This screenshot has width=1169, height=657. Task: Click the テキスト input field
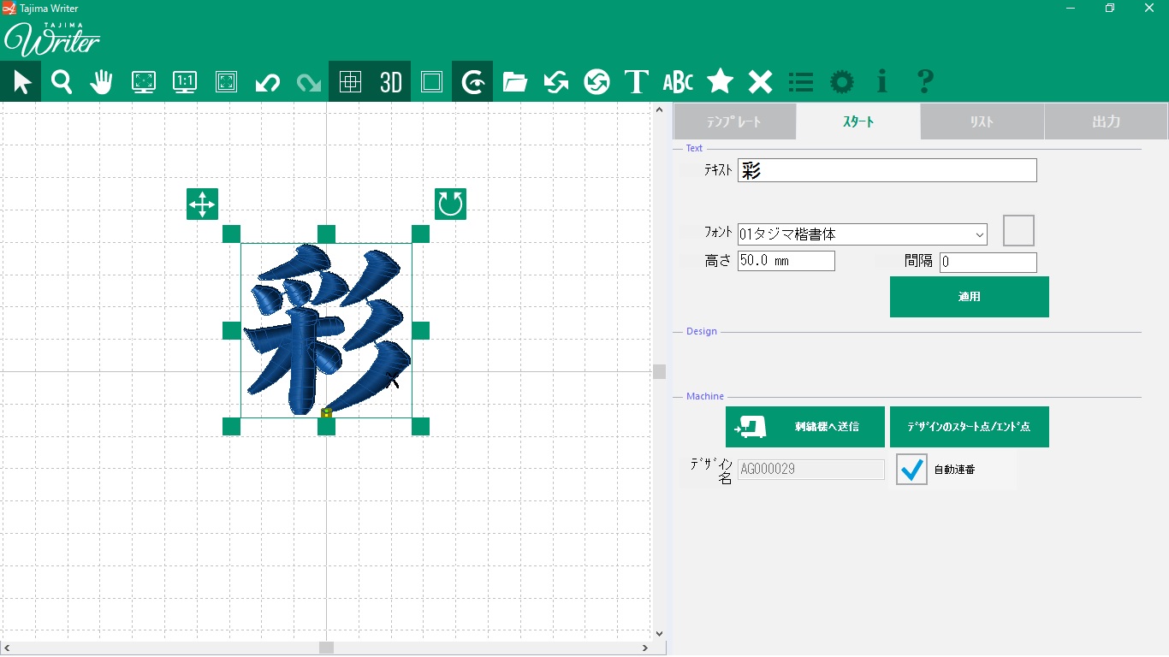pos(887,170)
